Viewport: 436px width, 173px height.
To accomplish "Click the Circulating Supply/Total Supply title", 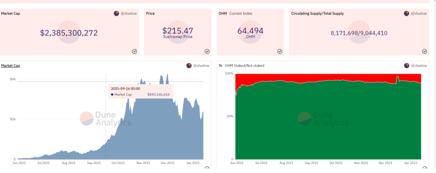I will pos(317,13).
